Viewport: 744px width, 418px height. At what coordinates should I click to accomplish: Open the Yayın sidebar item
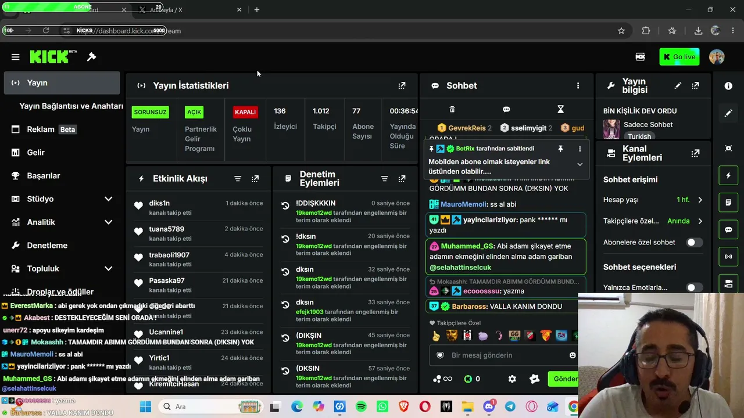62,83
